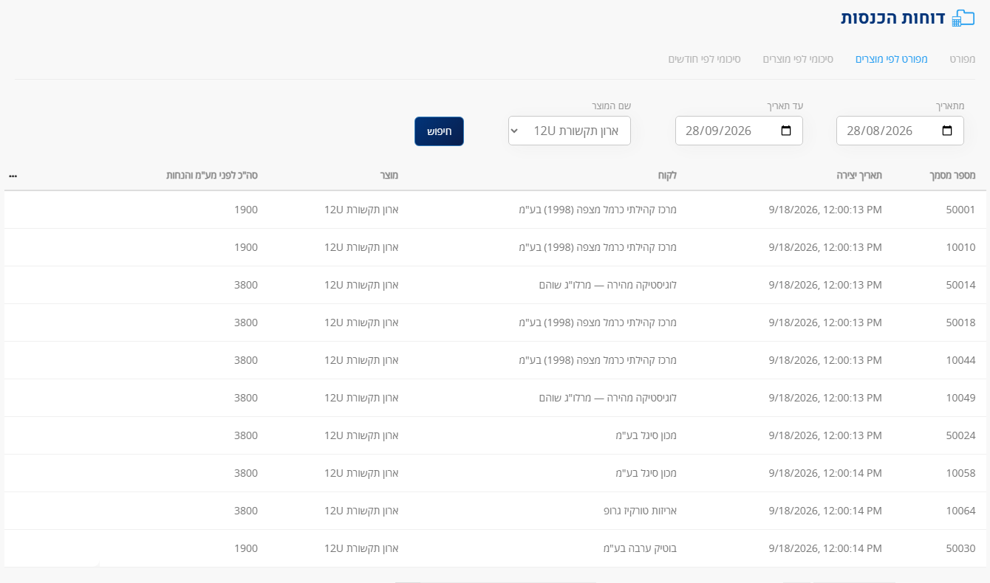Click the income reports folder icon

[x=963, y=18]
